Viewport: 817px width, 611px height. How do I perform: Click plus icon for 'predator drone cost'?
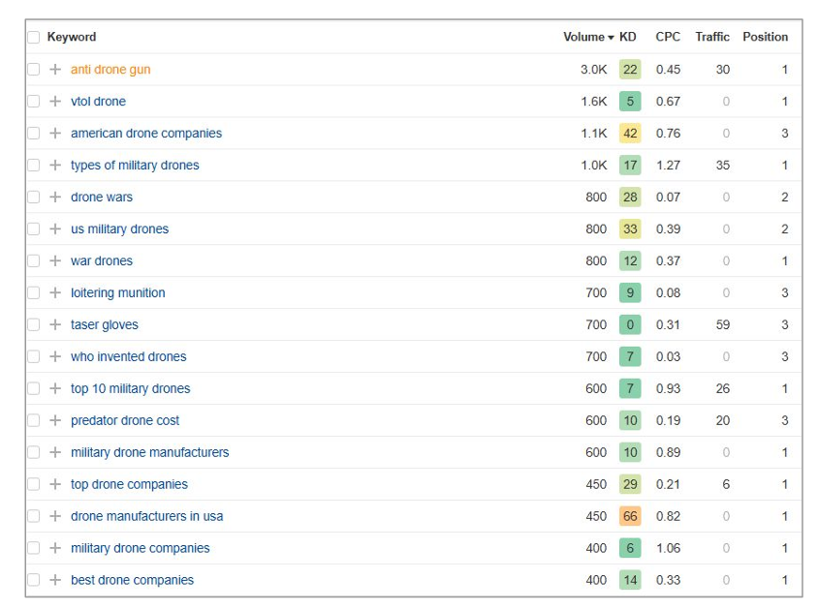pyautogui.click(x=55, y=421)
